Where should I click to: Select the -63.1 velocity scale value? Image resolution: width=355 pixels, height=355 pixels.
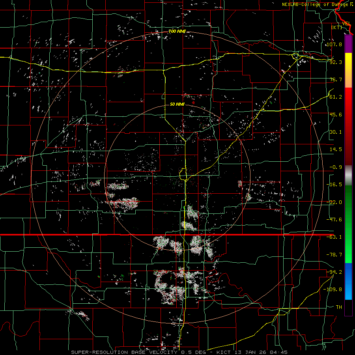(x=334, y=237)
